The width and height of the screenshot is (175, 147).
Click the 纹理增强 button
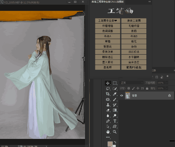(x=108, y=26)
